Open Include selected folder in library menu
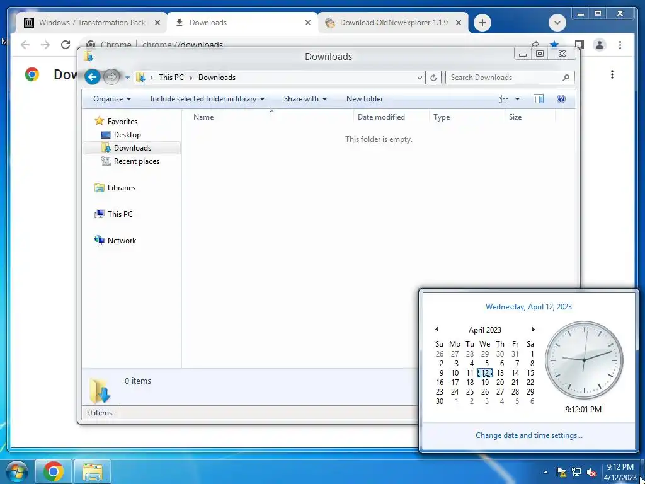 207,99
